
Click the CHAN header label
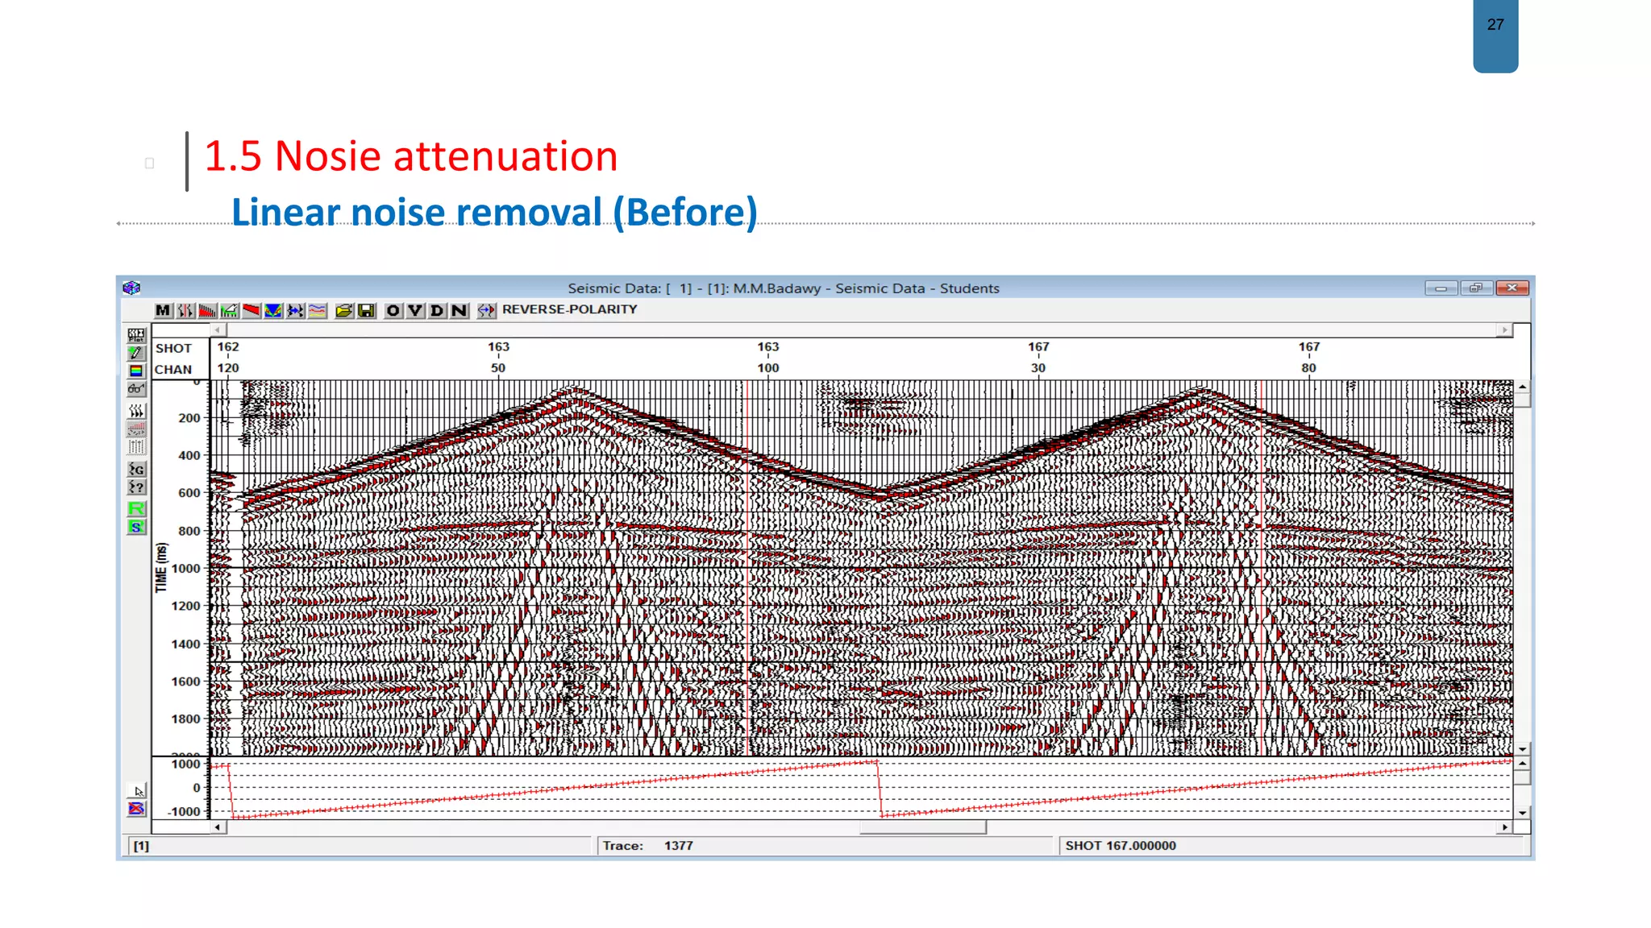point(173,369)
